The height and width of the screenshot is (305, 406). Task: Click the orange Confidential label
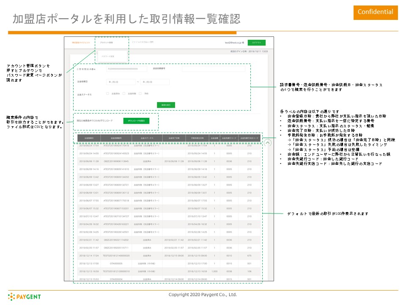[x=376, y=12]
